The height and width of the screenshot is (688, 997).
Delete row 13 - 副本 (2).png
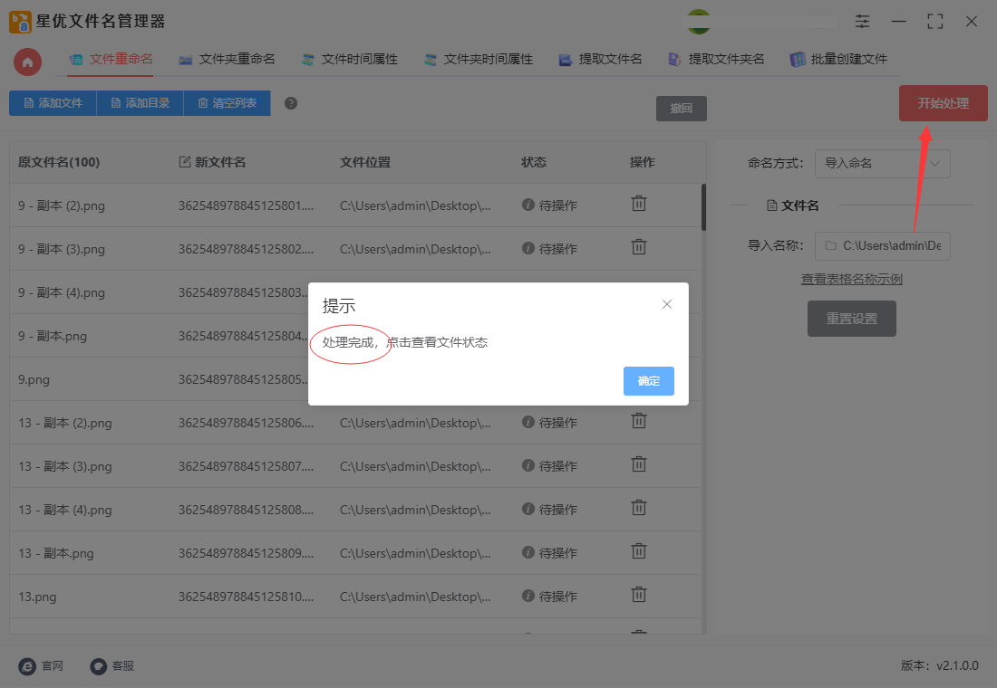point(639,421)
